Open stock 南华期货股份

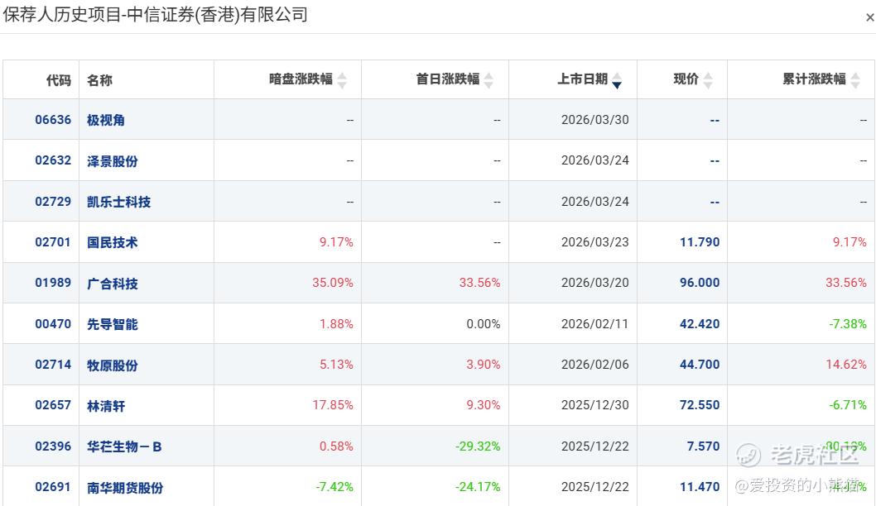point(125,488)
